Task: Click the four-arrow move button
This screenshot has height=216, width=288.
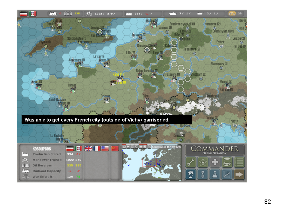Action: 215,162
